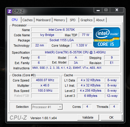Minimize the CPU-Z window
The height and width of the screenshot is (127, 130).
click(x=98, y=10)
